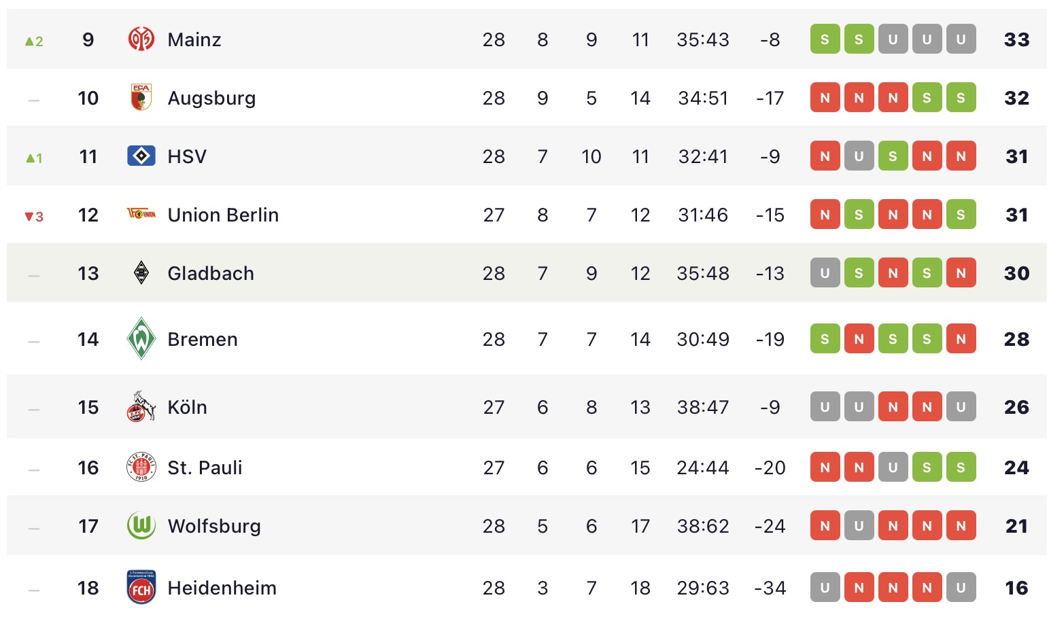This screenshot has width=1049, height=619.
Task: Click Union Berlin's red down-3 position indicator
Action: click(x=34, y=216)
